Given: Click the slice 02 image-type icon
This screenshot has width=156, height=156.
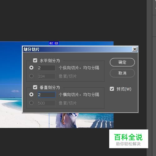Looking at the screenshot, I should (x=56, y=43).
